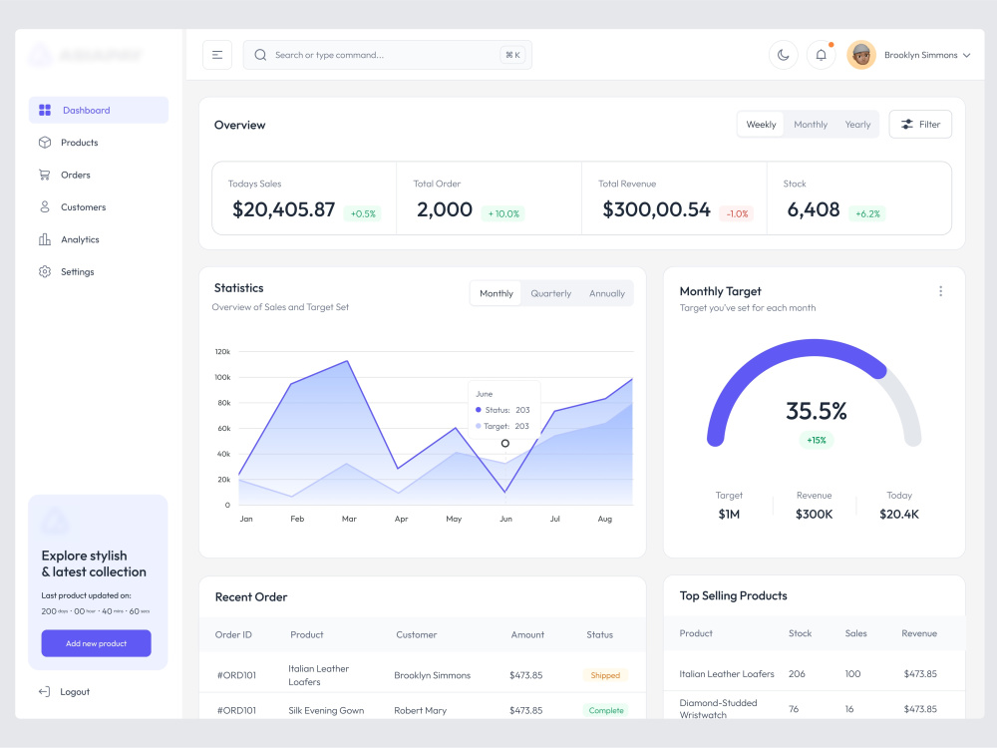Click the Shipped status badge
The image size is (997, 748).
pos(605,675)
